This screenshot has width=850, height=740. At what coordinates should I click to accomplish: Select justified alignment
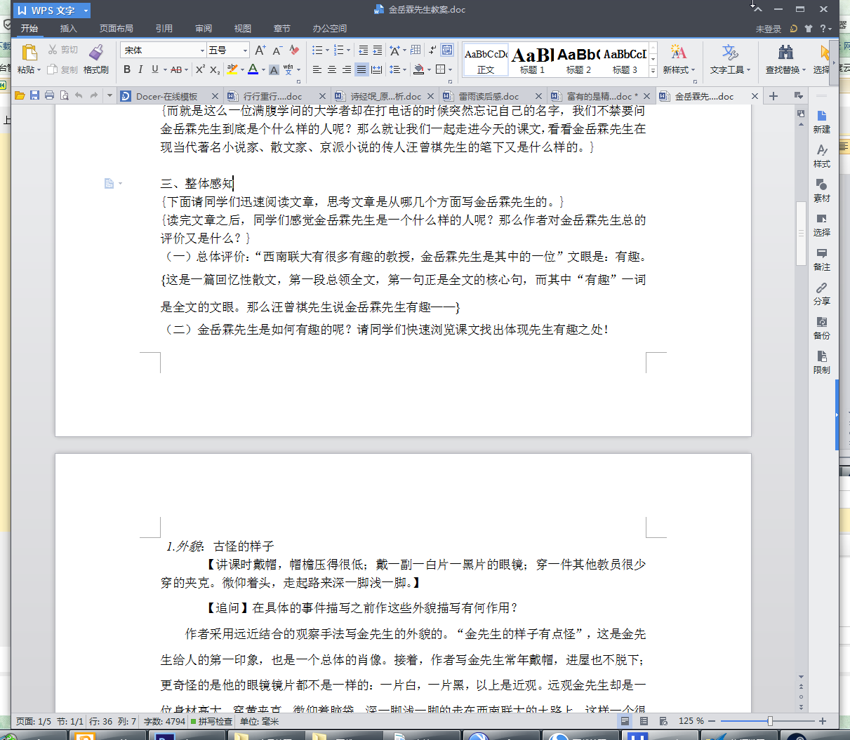361,69
